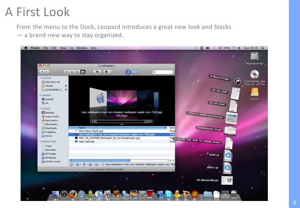The image size is (300, 208).
Task: Collapse the SEARCH FOR sidebar section
Action: [x=40, y=142]
